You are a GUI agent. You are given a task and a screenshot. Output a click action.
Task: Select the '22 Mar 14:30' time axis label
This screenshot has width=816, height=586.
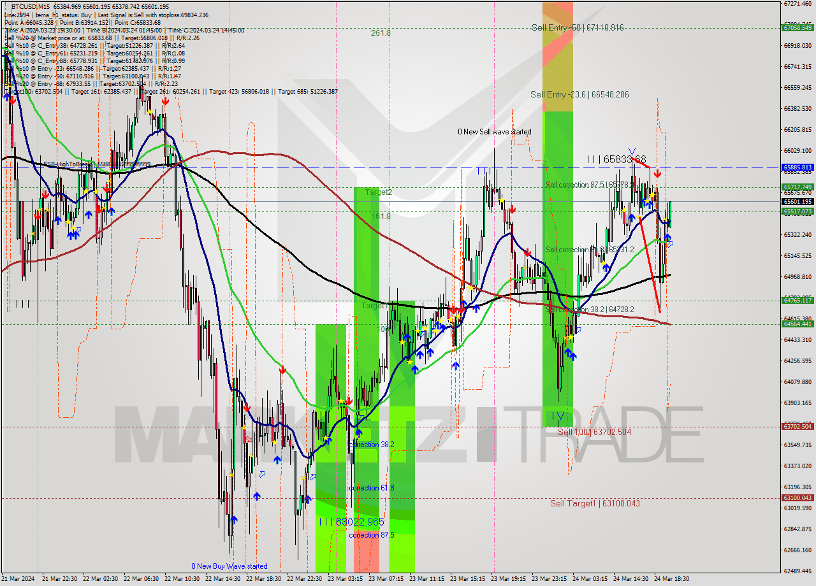tap(222, 579)
